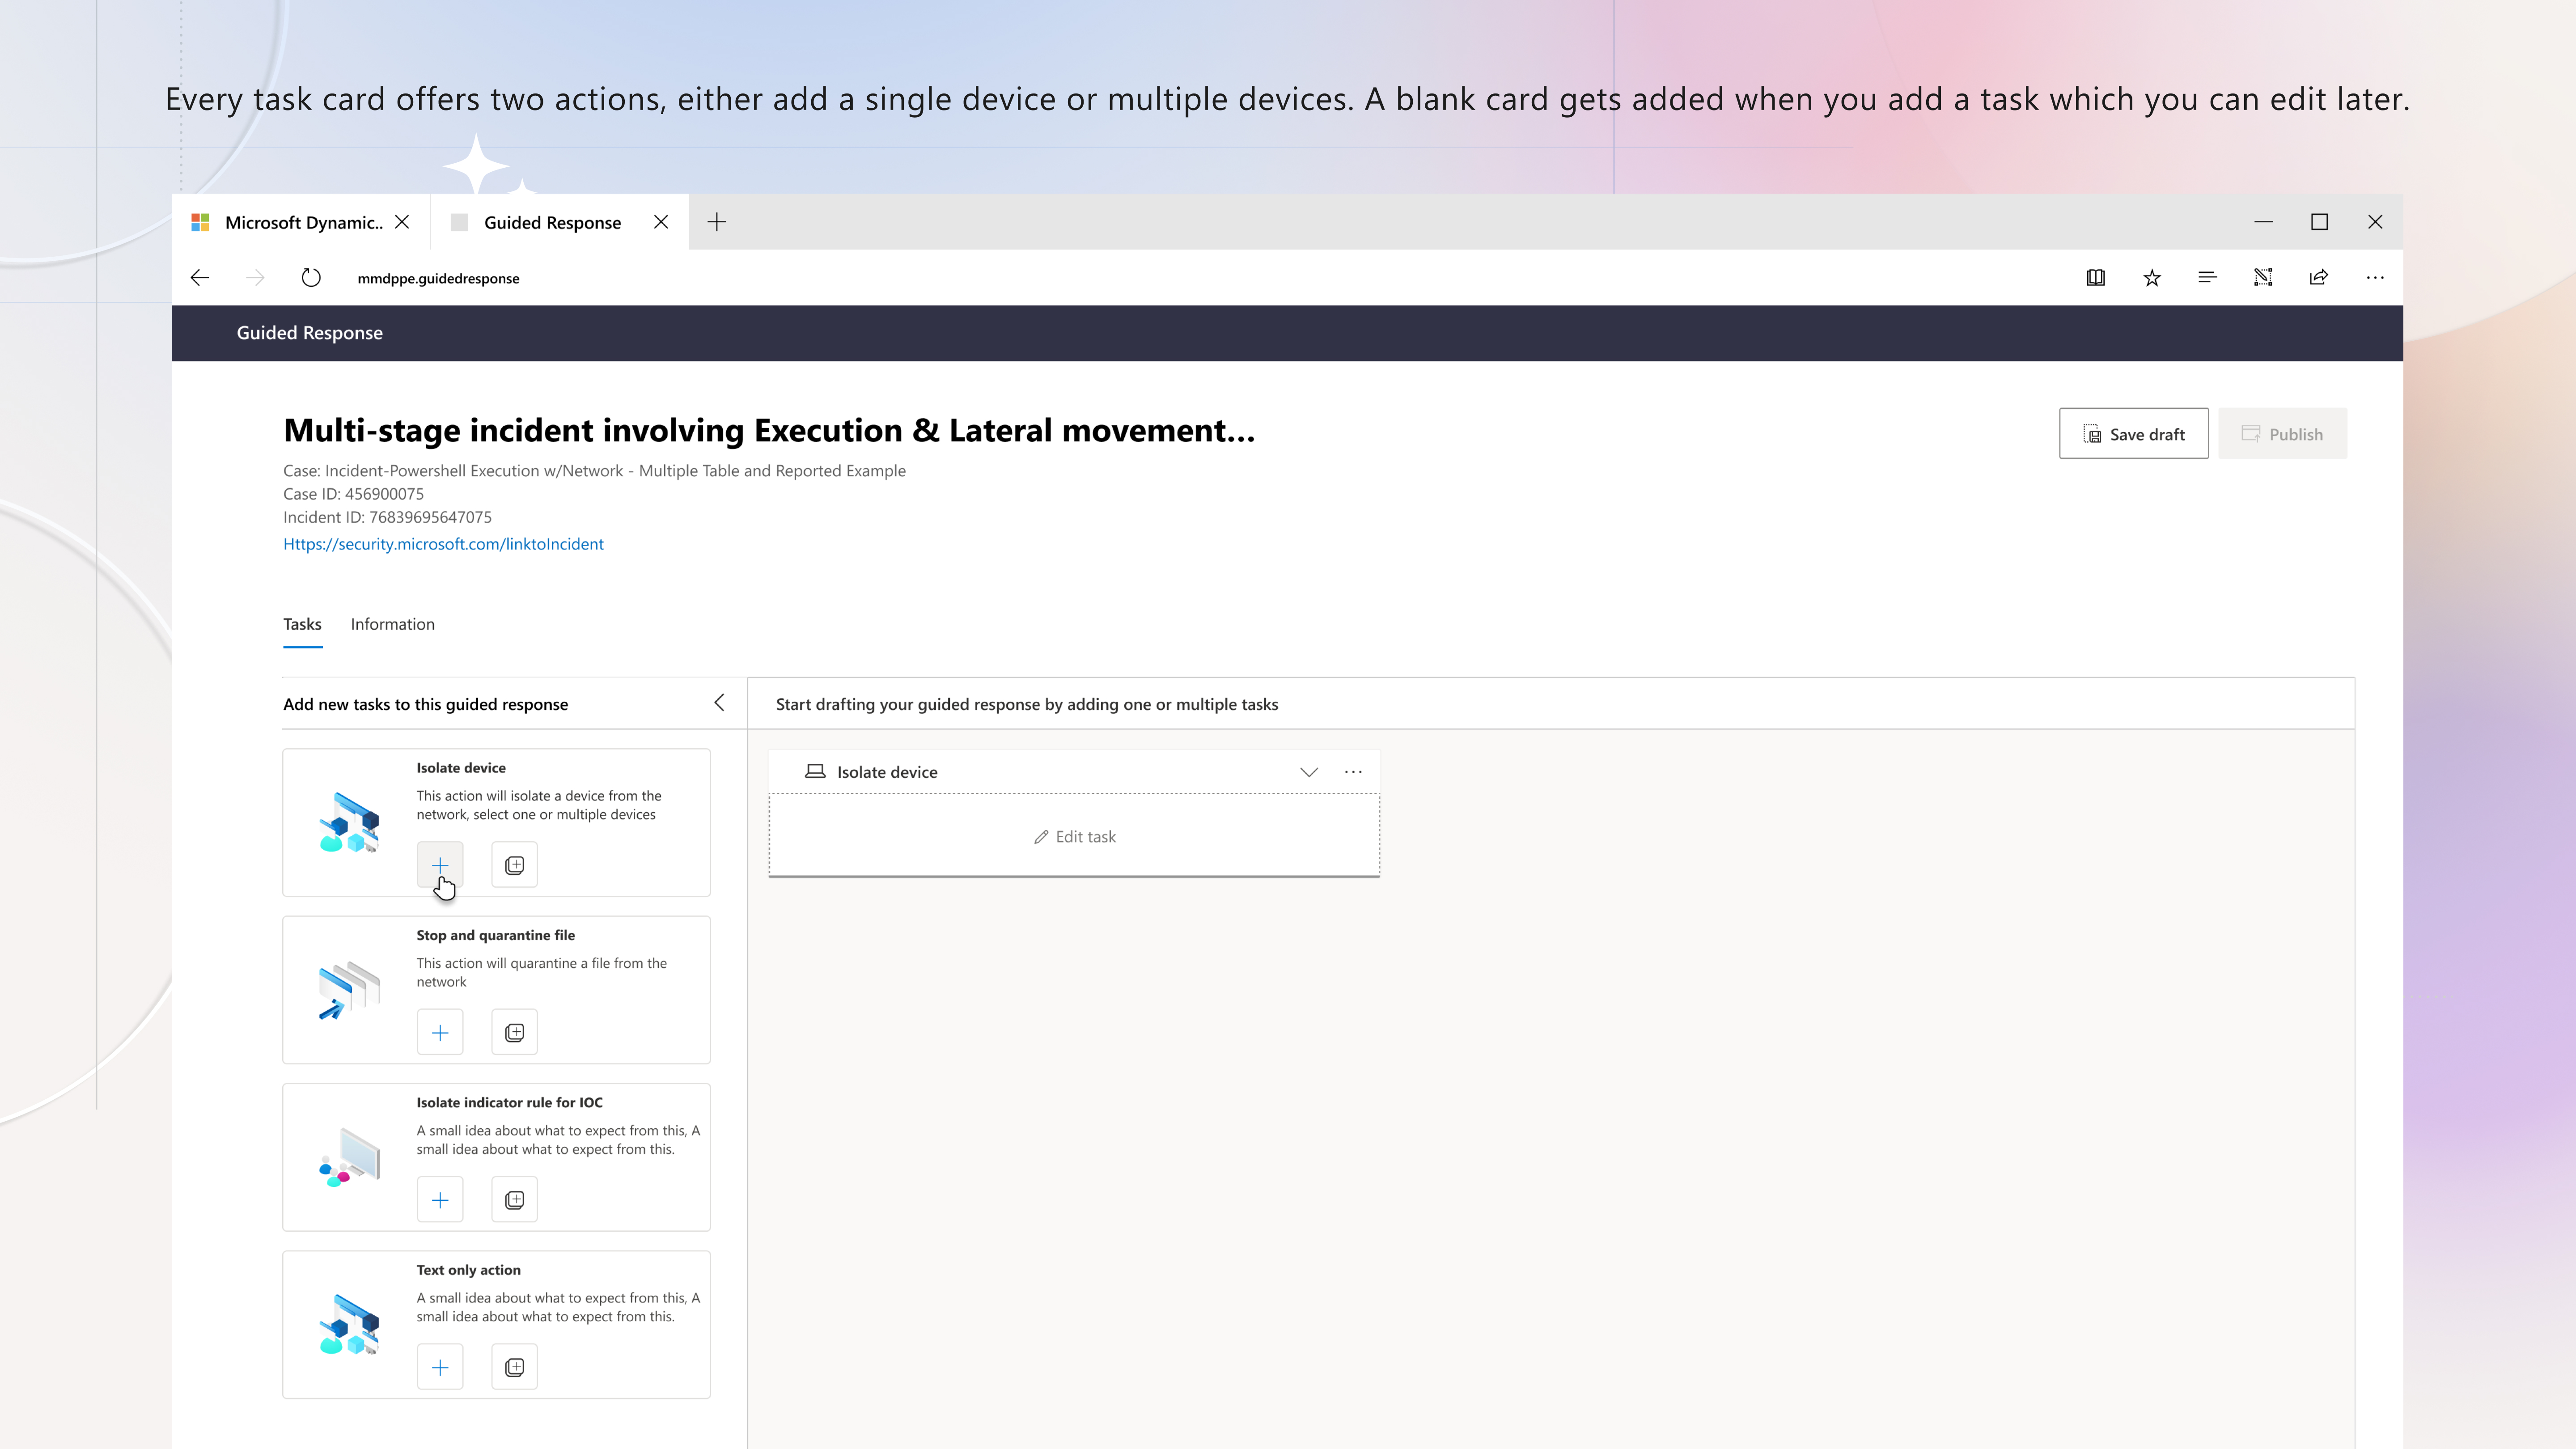Screen dimensions: 2576x1449
Task: Click the address bar mmdppe.guidedresponse
Action: coord(438,278)
